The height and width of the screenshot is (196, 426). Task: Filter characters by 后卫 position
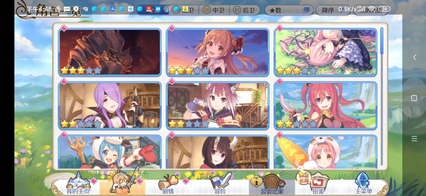point(245,10)
